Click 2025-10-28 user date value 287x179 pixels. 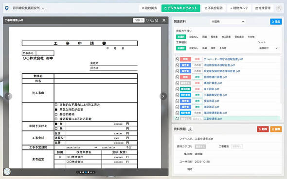pos(202,162)
